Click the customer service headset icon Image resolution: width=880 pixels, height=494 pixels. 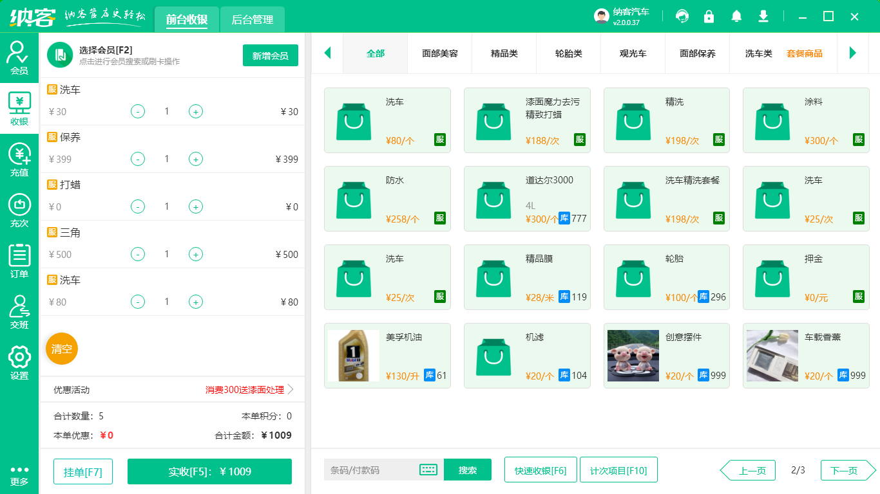(682, 16)
